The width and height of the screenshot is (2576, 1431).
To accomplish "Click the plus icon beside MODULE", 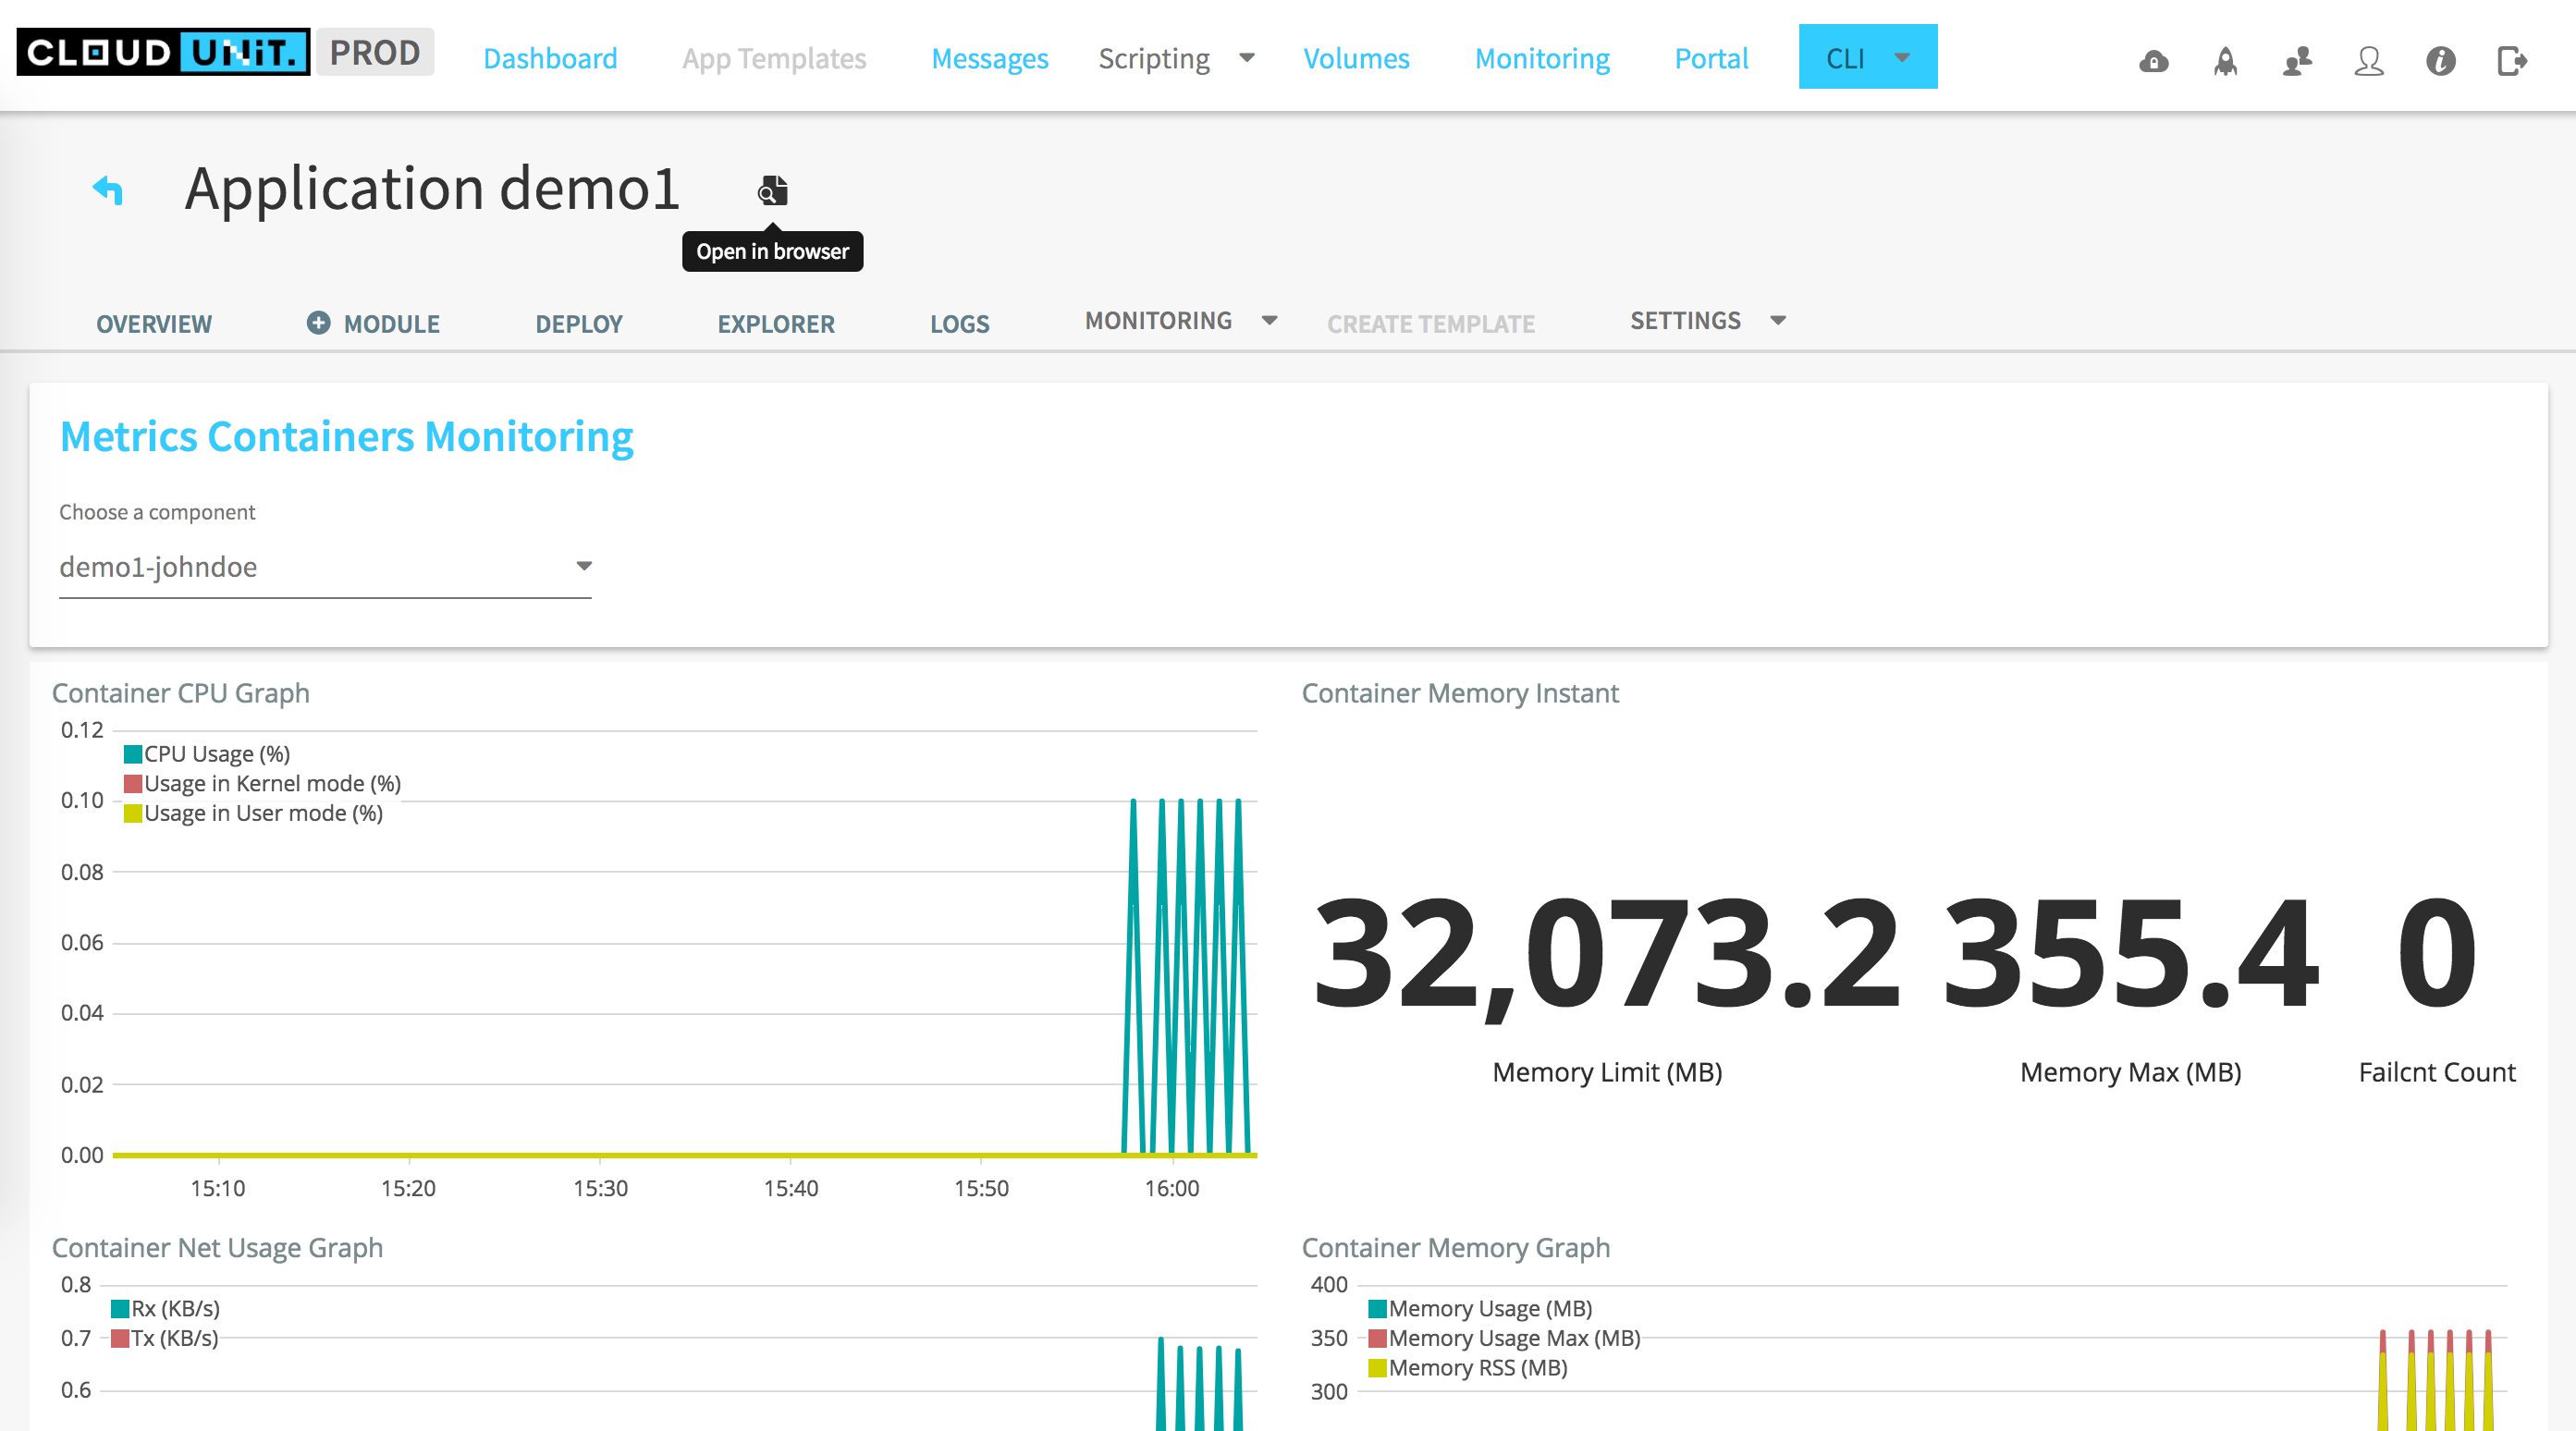I will [x=318, y=322].
